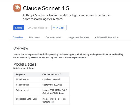Enable the Claude Sonnet 4.5 model
Viewport: 131px width, 109px height.
click(19, 28)
